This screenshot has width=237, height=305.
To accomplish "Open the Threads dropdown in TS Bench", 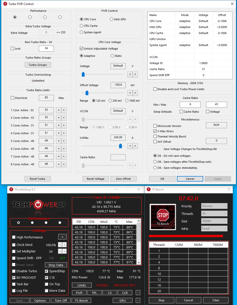I will click(x=214, y=214).
